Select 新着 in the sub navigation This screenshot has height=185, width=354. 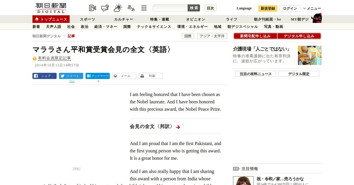tap(36, 27)
